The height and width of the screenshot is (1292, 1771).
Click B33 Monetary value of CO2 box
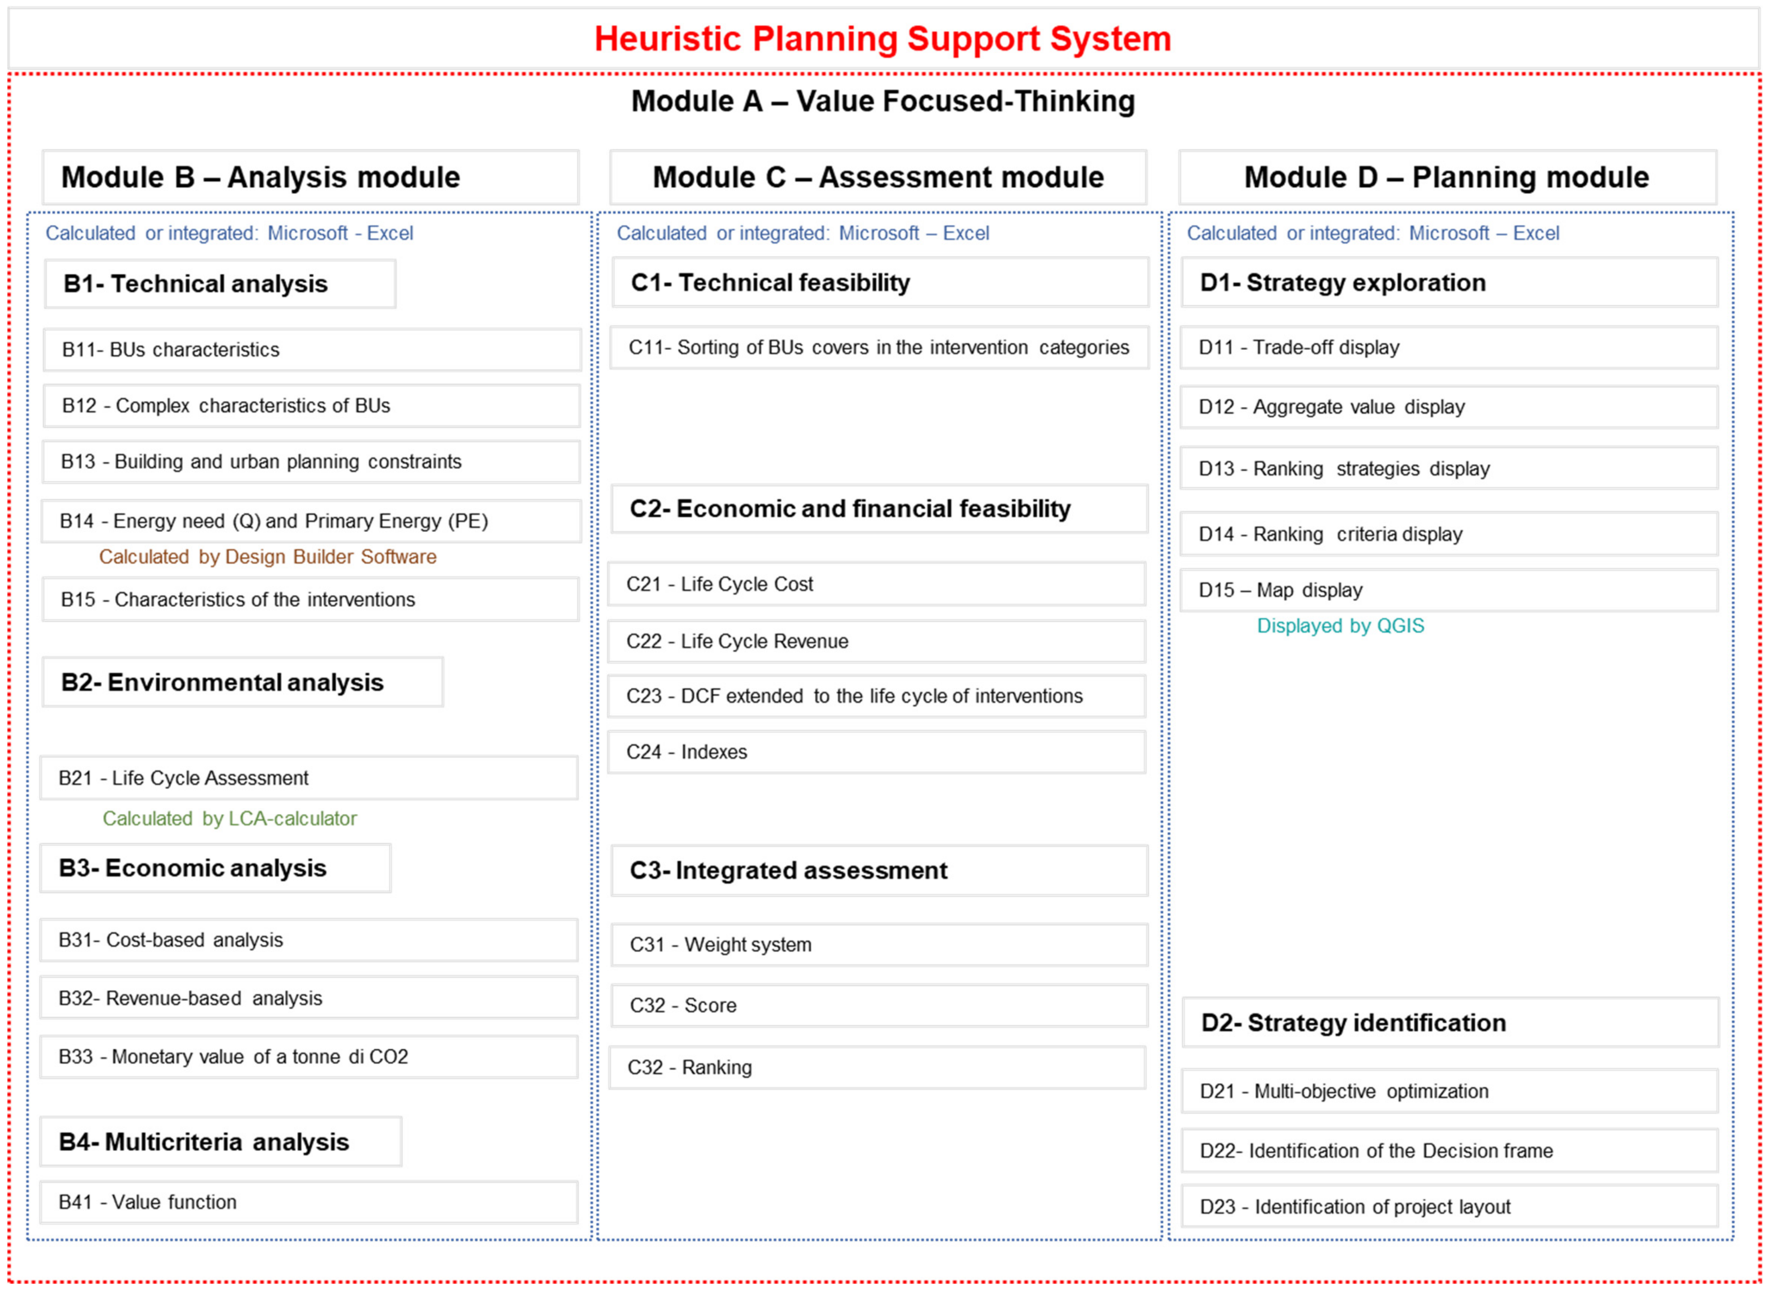pos(309,1057)
